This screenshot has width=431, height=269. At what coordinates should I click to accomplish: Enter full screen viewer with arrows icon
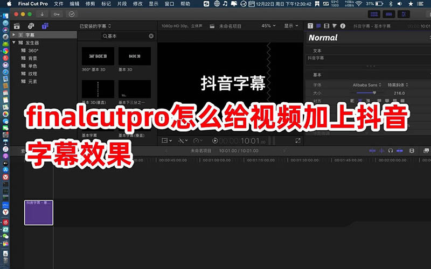coord(298,140)
